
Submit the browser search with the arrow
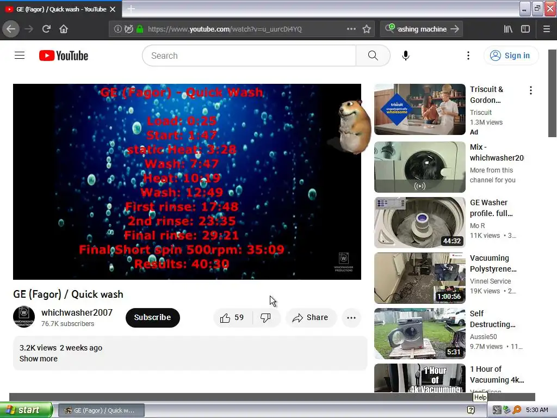tap(455, 29)
